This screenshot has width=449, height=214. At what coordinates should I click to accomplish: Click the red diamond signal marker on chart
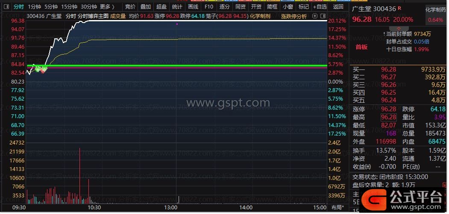(x=43, y=69)
